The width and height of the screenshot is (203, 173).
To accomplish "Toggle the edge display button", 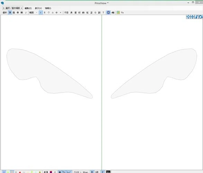I will click(x=69, y=172).
